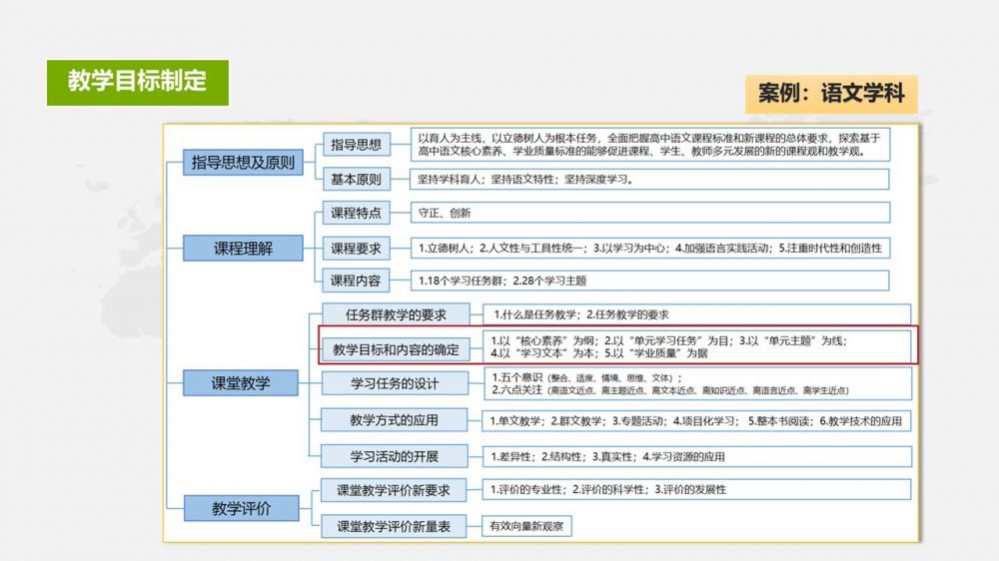Choose the 任务群教学的要求 node

[x=396, y=314]
